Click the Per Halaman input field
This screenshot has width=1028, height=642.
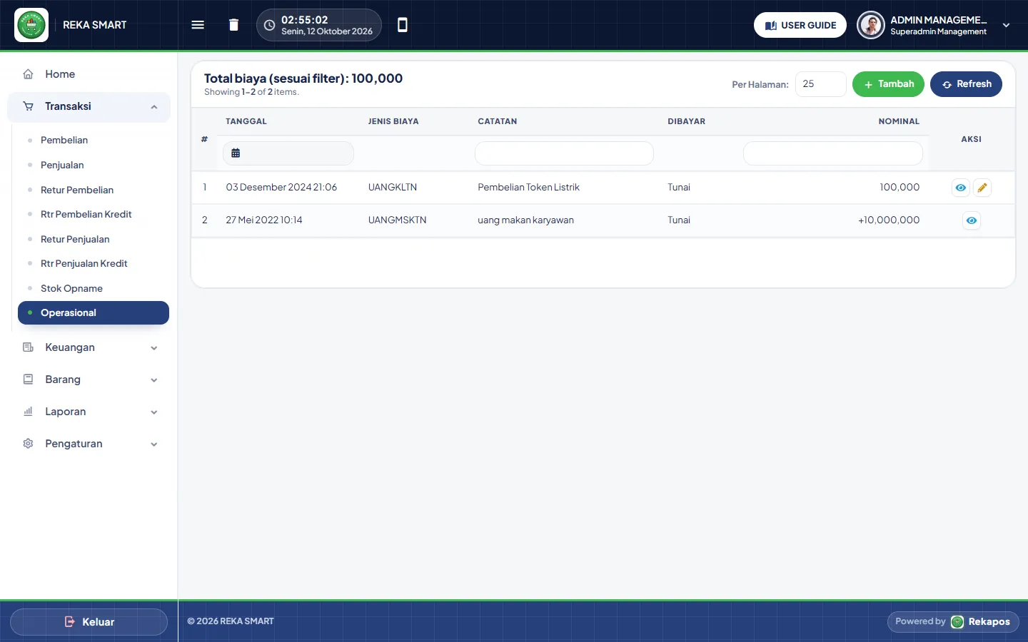pyautogui.click(x=821, y=84)
